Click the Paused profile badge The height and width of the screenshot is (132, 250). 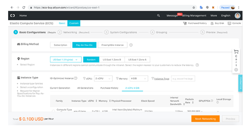click(x=227, y=7)
